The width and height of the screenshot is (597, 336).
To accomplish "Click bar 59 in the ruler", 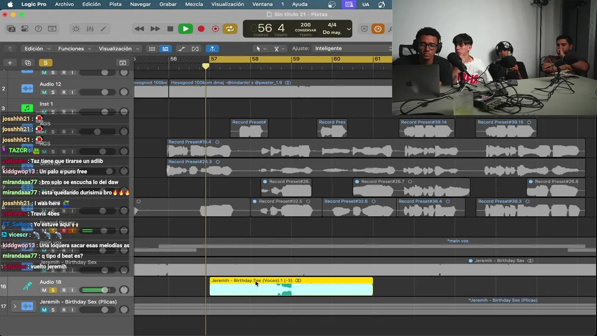I will pyautogui.click(x=296, y=59).
